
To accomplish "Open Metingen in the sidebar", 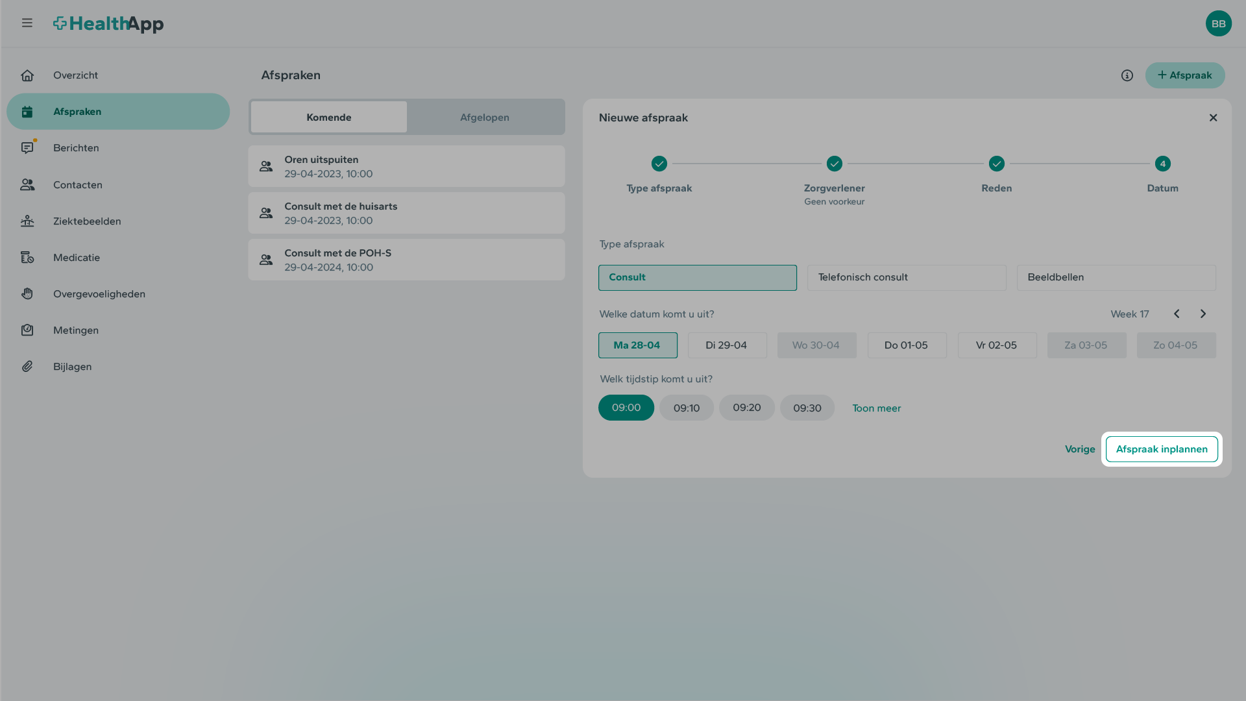I will pos(76,330).
